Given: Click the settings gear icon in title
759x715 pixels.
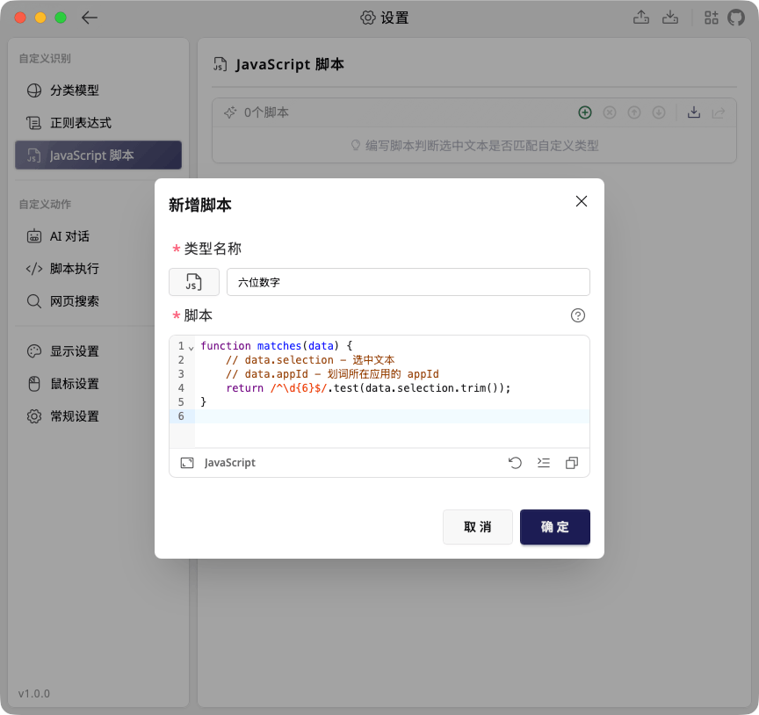Looking at the screenshot, I should click(368, 18).
